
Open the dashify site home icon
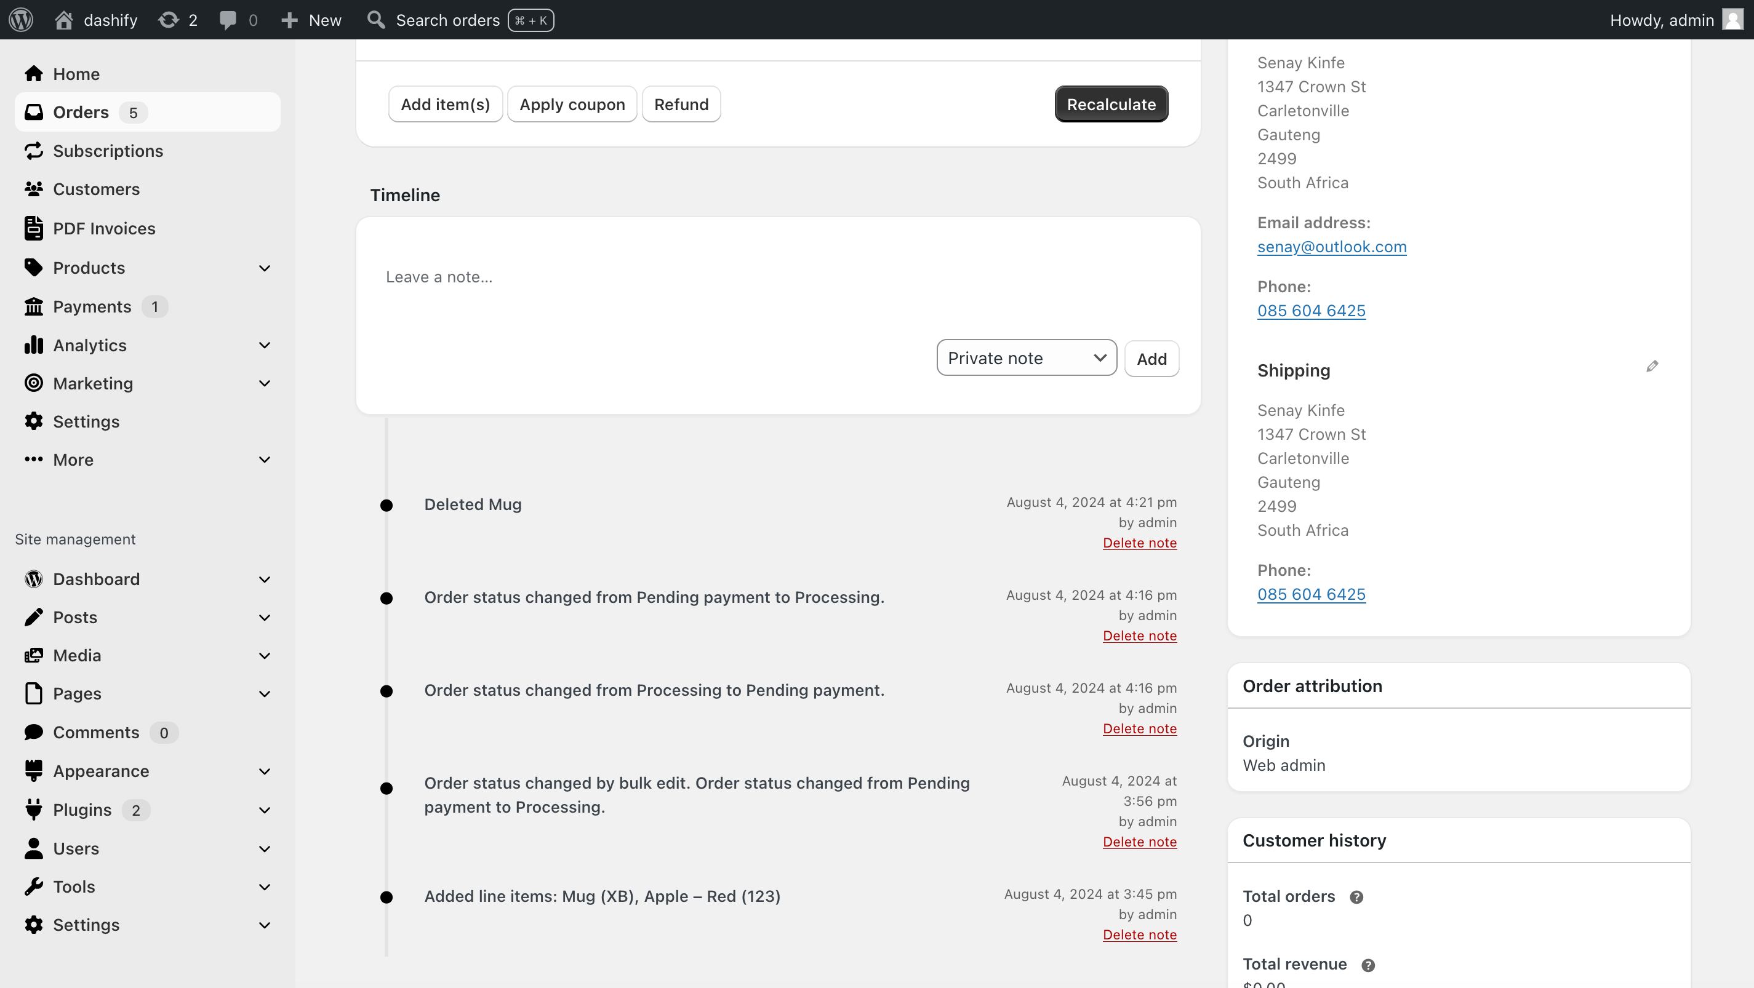[64, 20]
